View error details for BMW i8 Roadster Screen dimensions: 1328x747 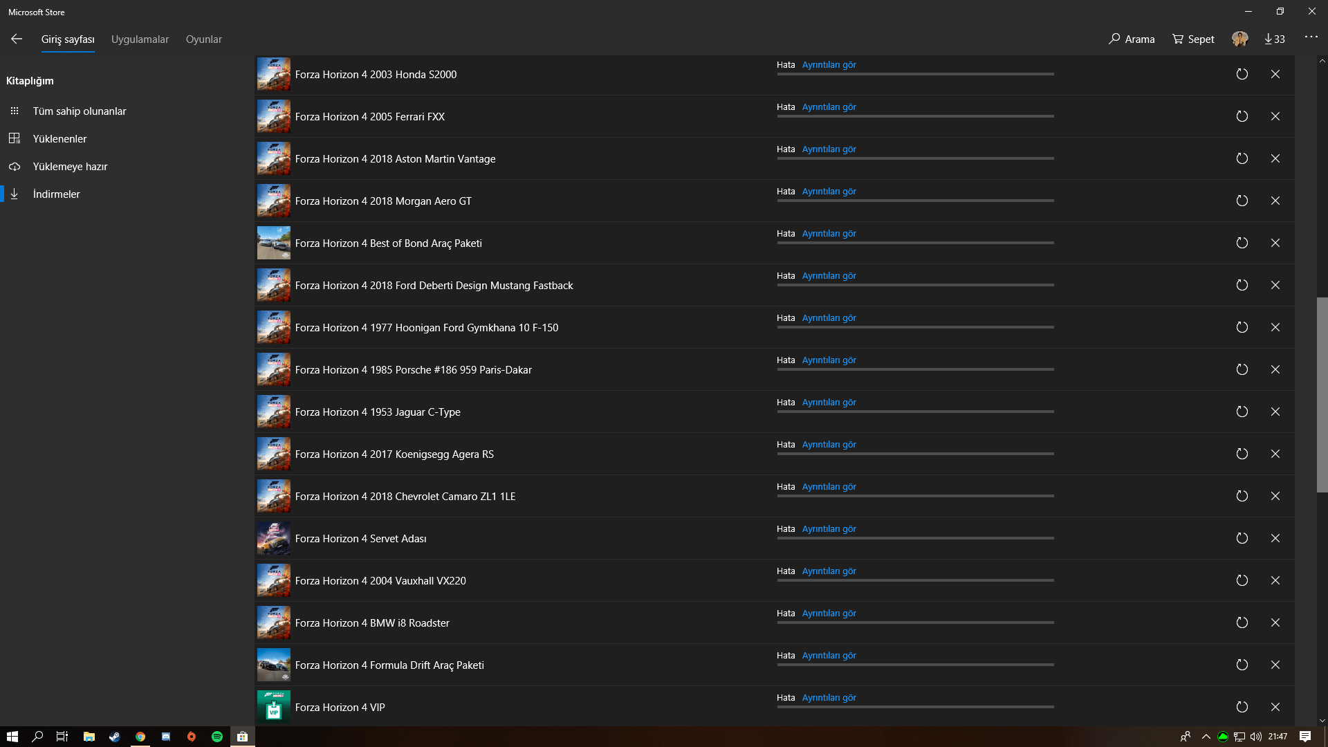829,614
